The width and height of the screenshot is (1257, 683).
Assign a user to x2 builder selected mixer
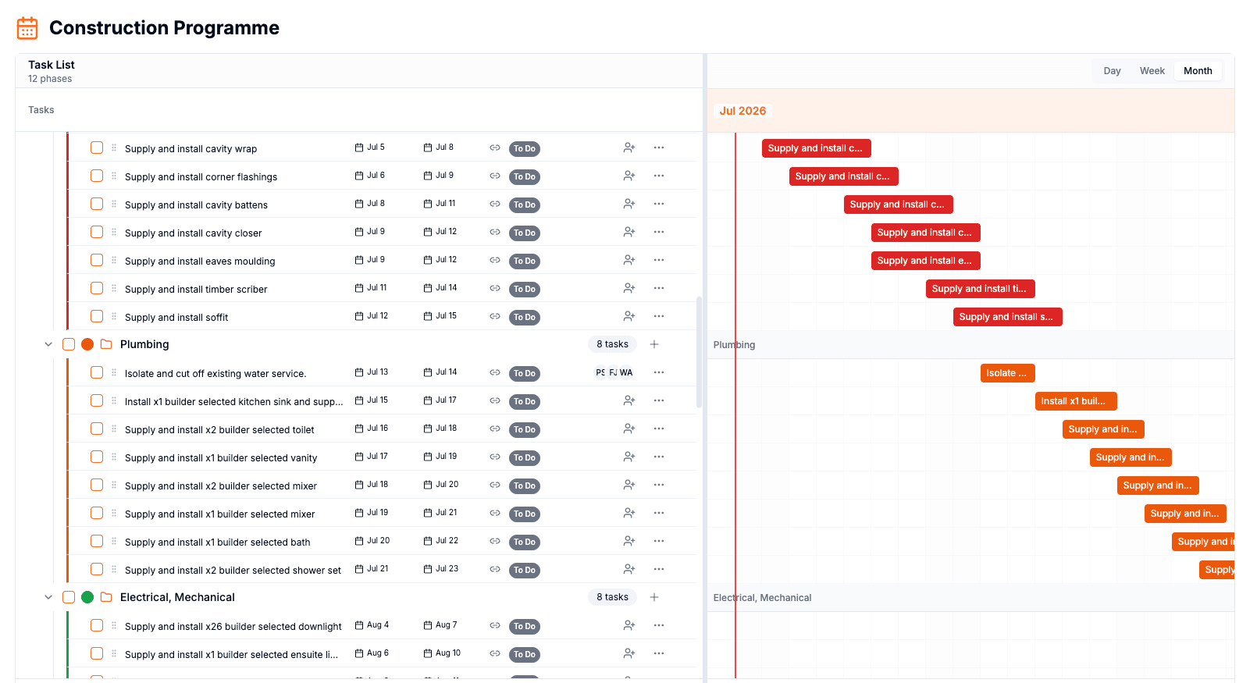[629, 485]
